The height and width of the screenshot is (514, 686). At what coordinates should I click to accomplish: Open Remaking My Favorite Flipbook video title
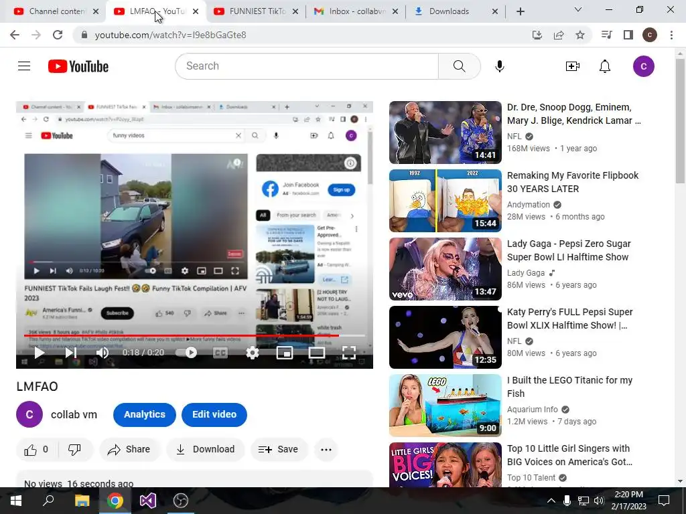click(x=573, y=182)
